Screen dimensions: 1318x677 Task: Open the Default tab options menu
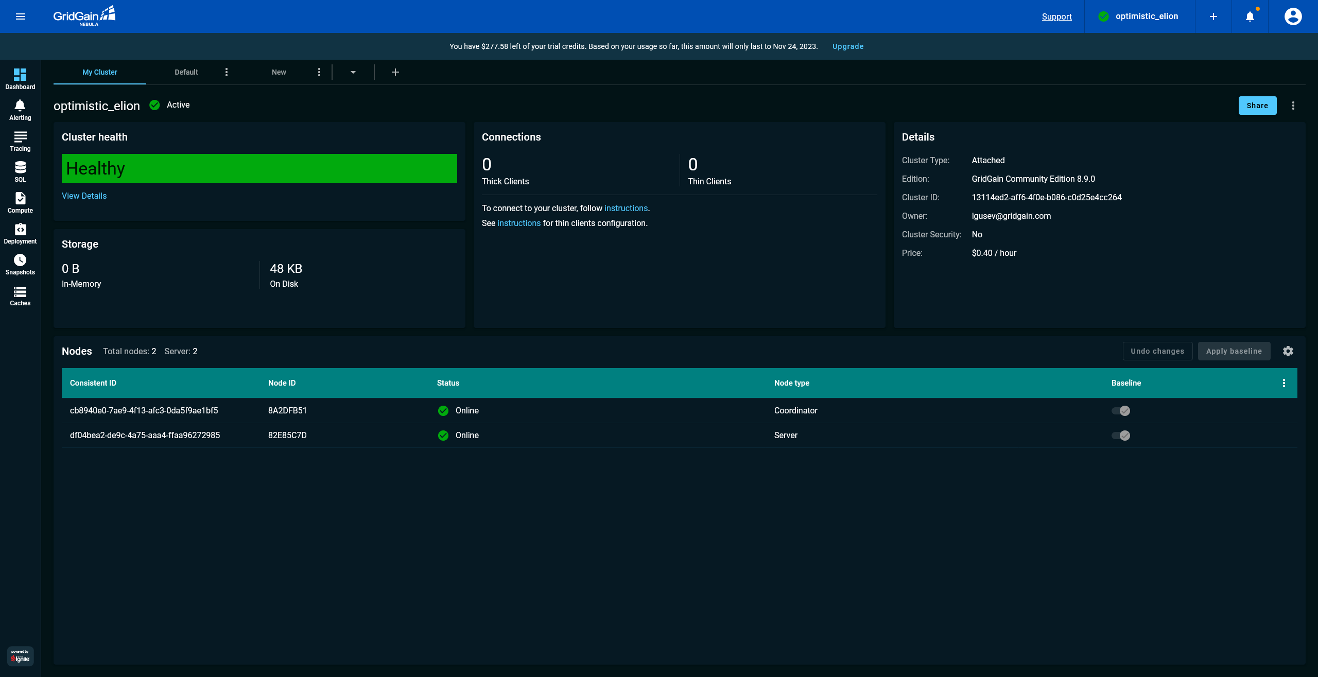227,72
